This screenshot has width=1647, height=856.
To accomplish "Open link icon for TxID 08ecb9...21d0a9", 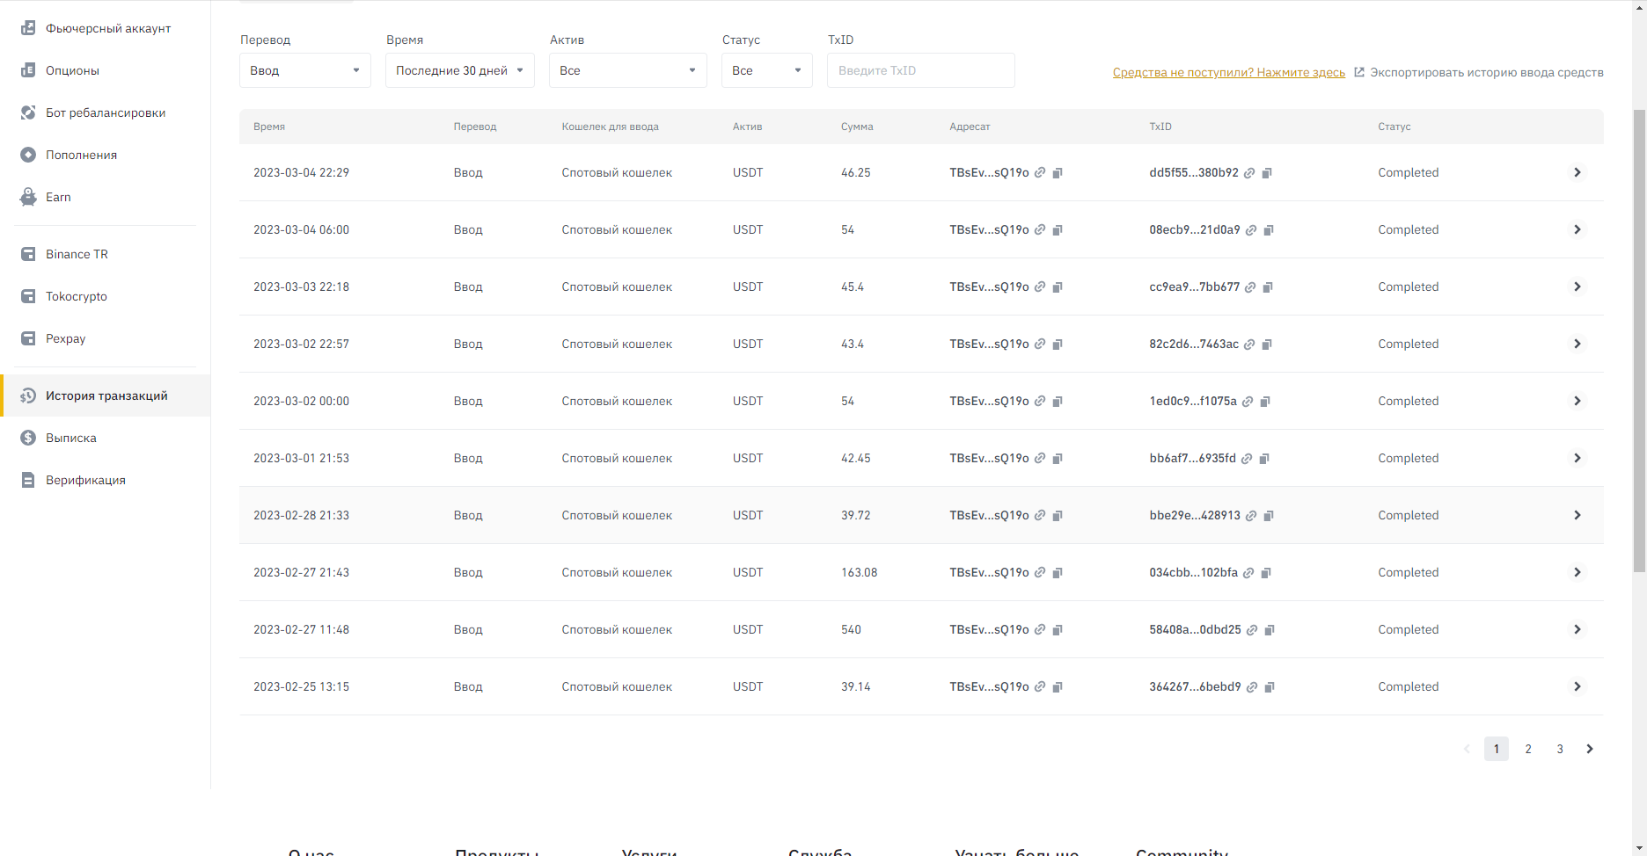I will 1251,230.
